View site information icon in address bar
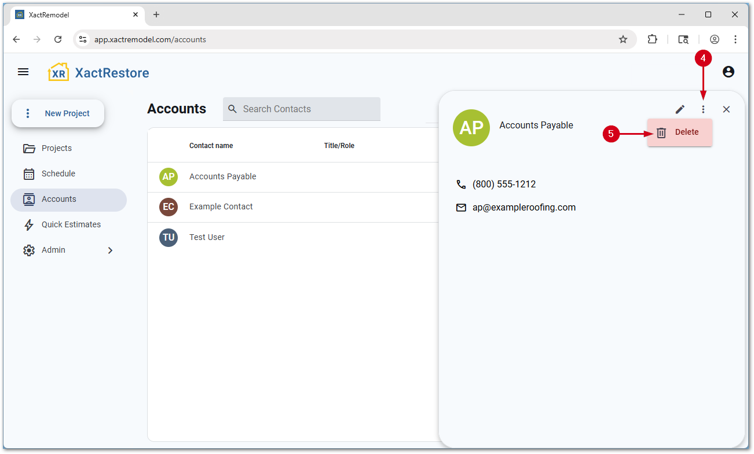The height and width of the screenshot is (454, 754). 83,39
